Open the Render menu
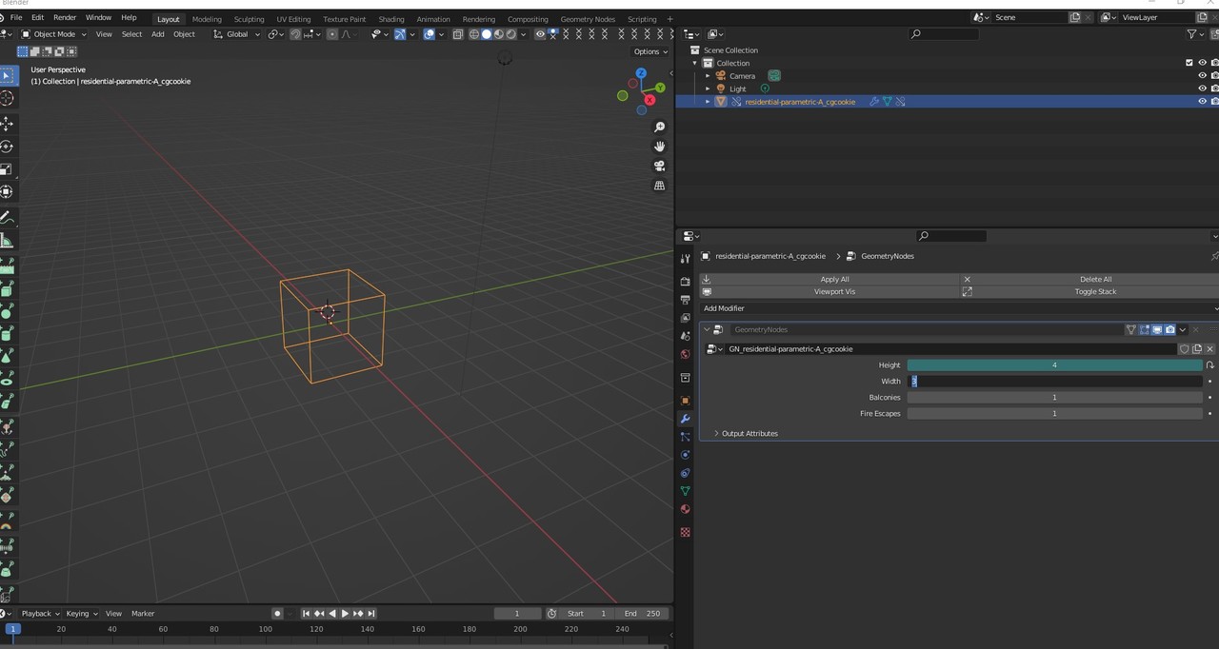This screenshot has width=1219, height=649. tap(65, 17)
